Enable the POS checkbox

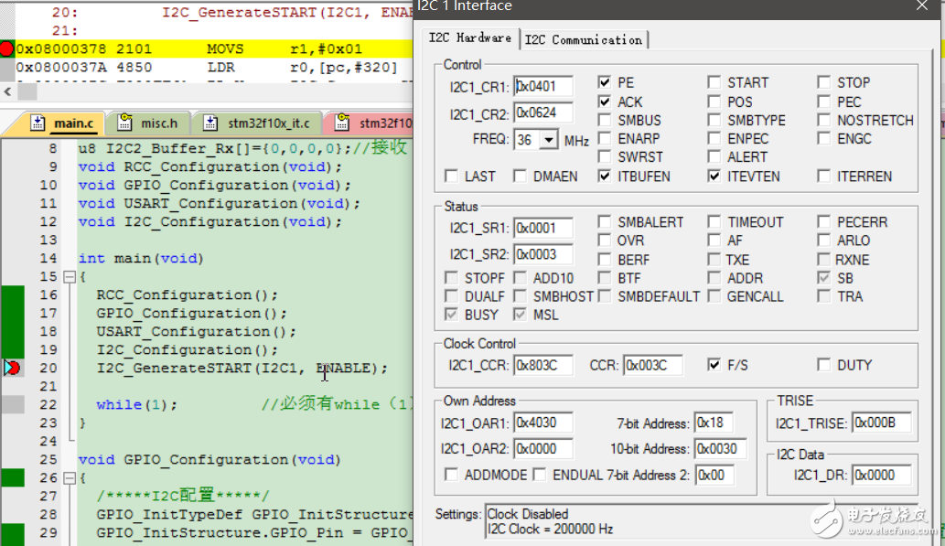(714, 102)
